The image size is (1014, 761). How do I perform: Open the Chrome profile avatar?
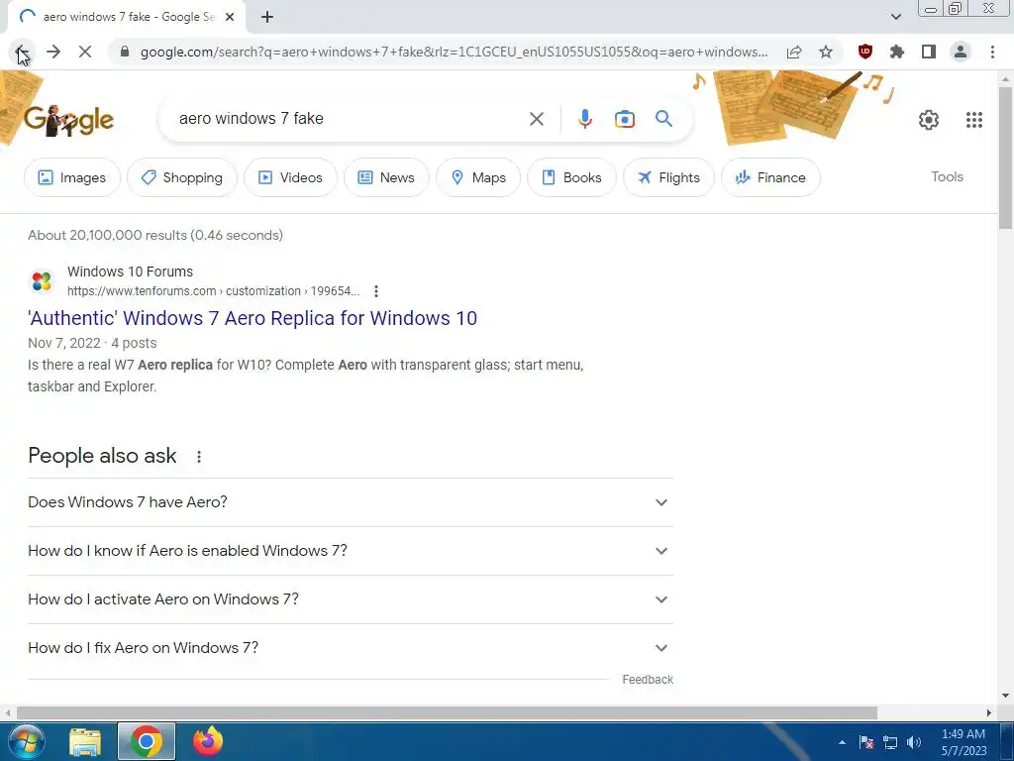point(961,52)
